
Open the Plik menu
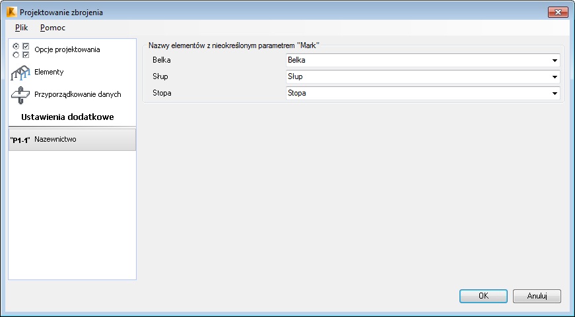click(22, 28)
